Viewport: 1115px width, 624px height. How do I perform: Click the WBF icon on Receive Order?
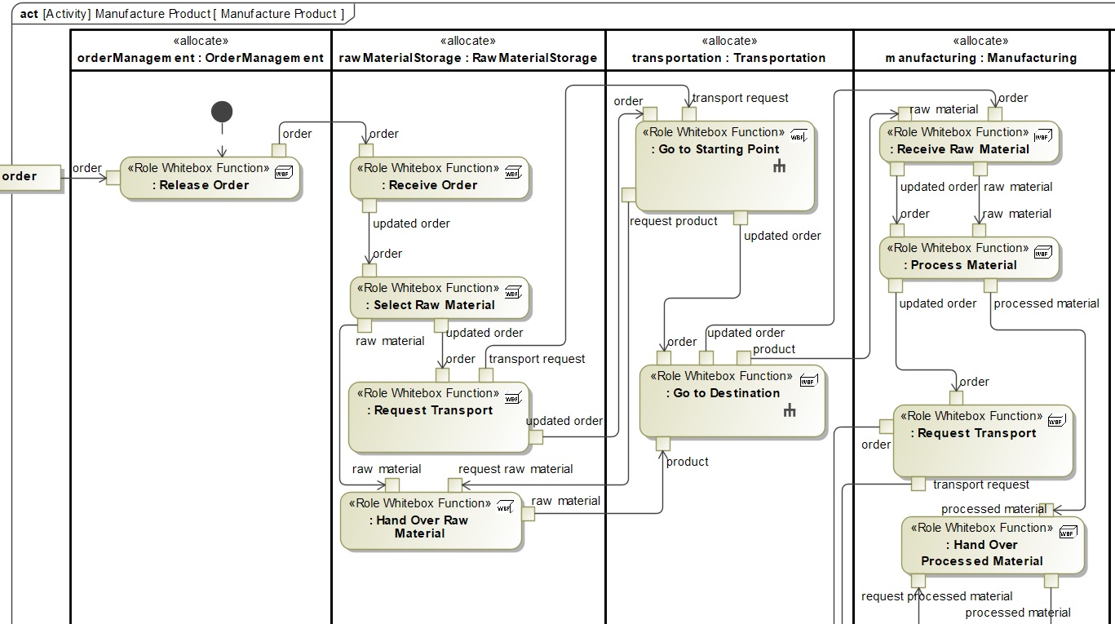tap(513, 172)
